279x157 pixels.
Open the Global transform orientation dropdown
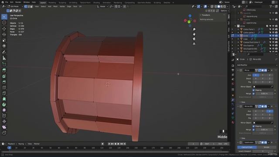click(102, 7)
